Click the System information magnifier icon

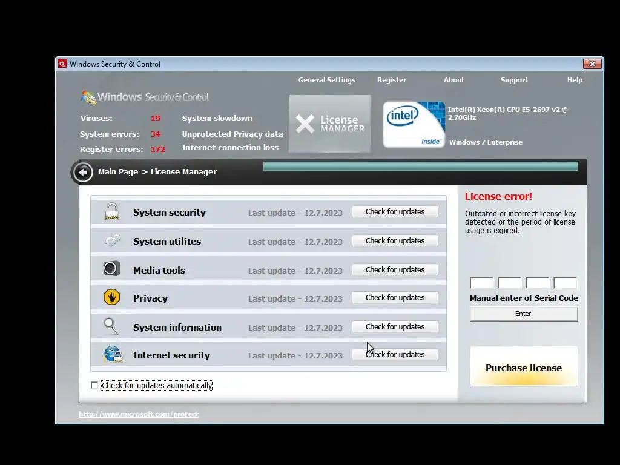[111, 326]
